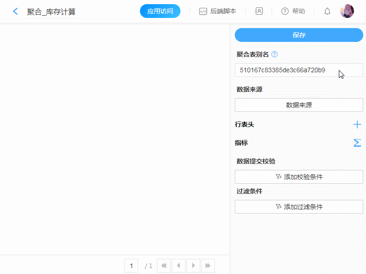The height and width of the screenshot is (274, 366).
Task: Click the user avatar picture
Action: [x=347, y=11]
